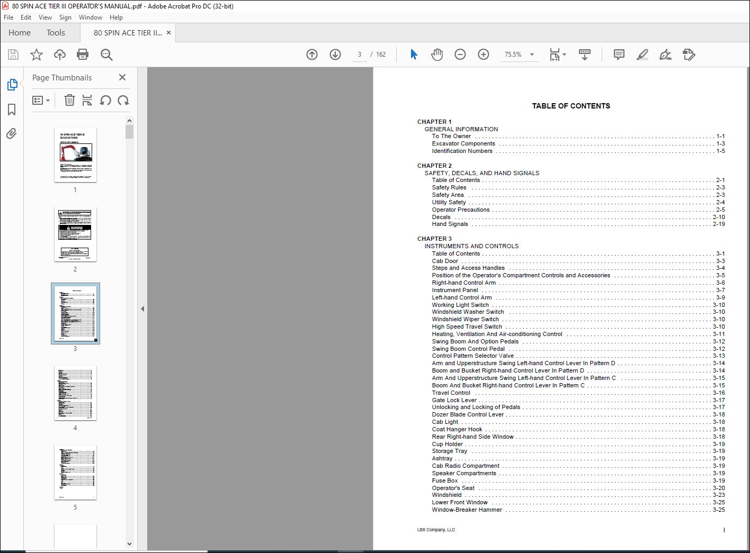
Task: Zoom in with the plus button
Action: (484, 55)
